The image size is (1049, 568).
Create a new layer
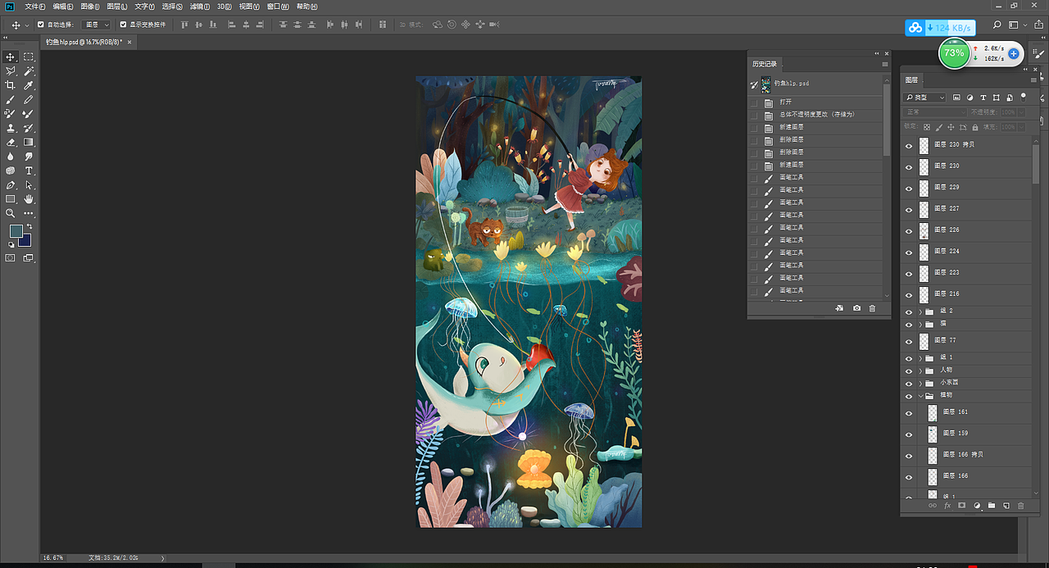pos(1006,506)
